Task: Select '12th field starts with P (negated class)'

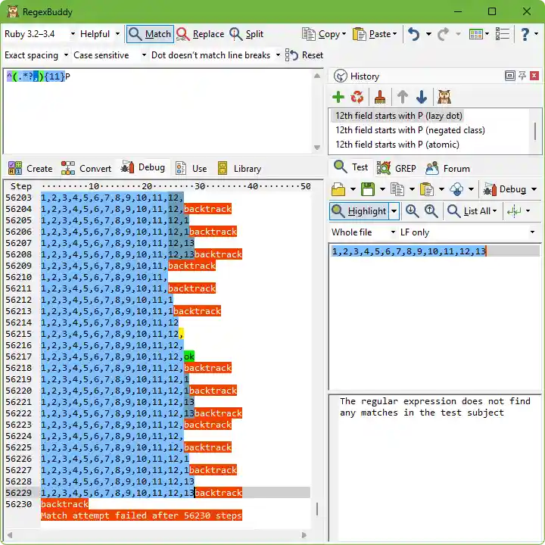Action: point(410,130)
